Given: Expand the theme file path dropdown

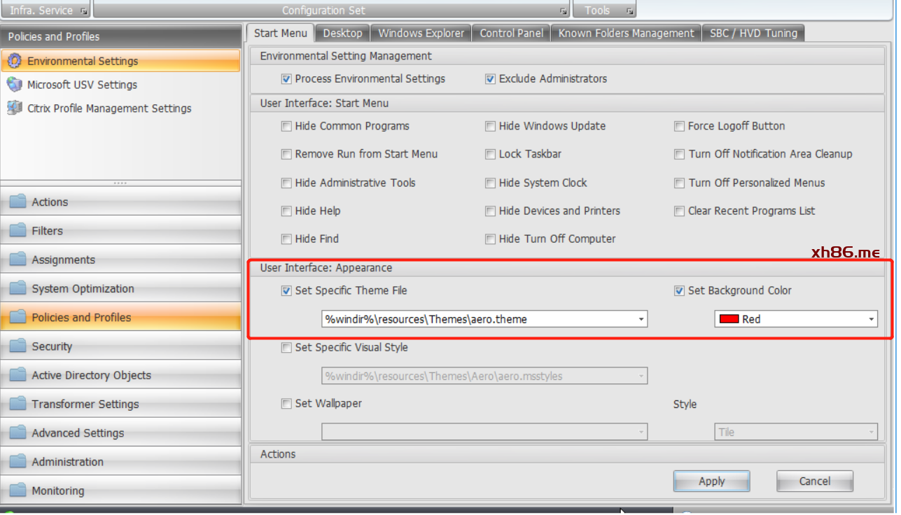Looking at the screenshot, I should coord(641,320).
